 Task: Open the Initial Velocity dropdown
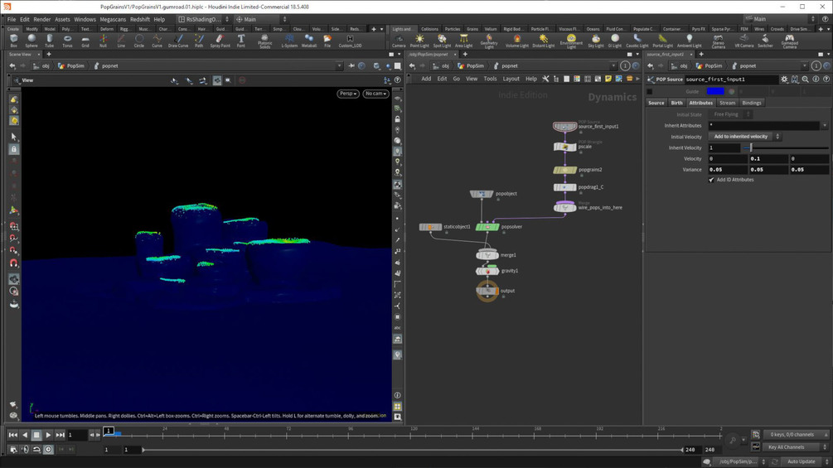[744, 137]
